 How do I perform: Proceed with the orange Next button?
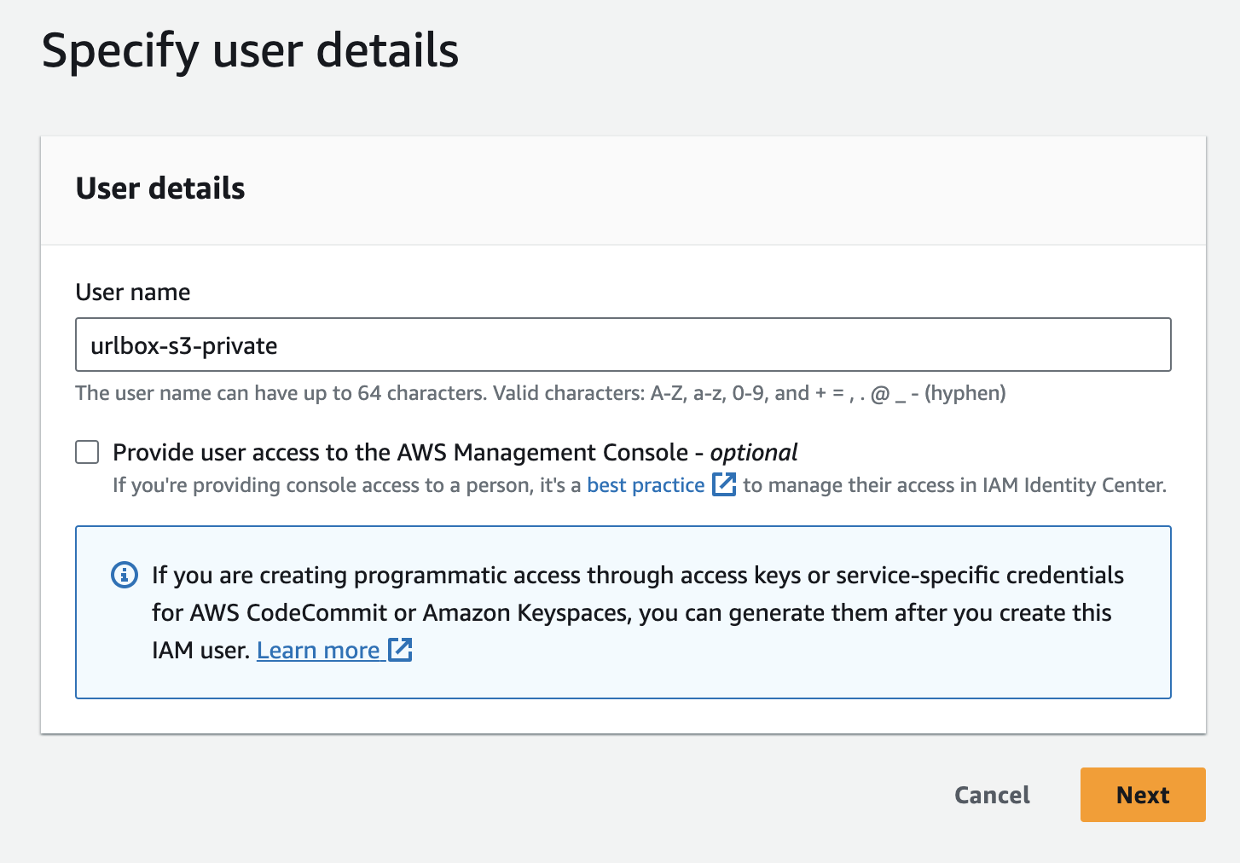click(1142, 795)
